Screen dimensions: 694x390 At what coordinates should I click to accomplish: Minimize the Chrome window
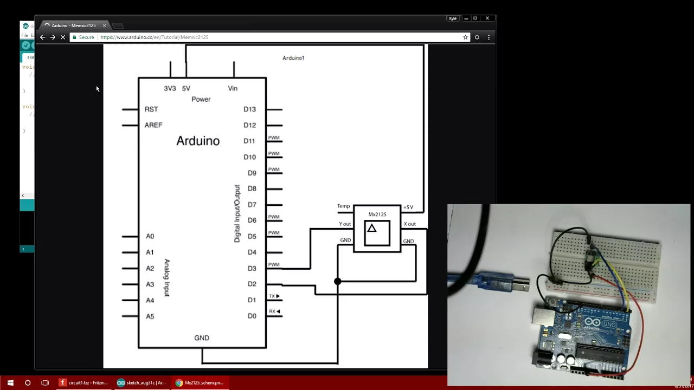point(466,18)
